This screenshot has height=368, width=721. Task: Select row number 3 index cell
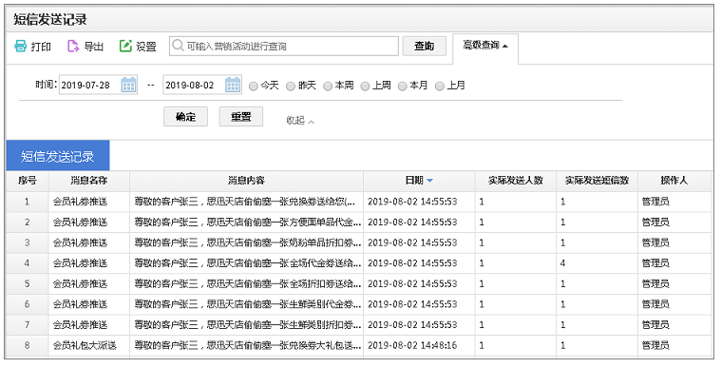pos(28,242)
